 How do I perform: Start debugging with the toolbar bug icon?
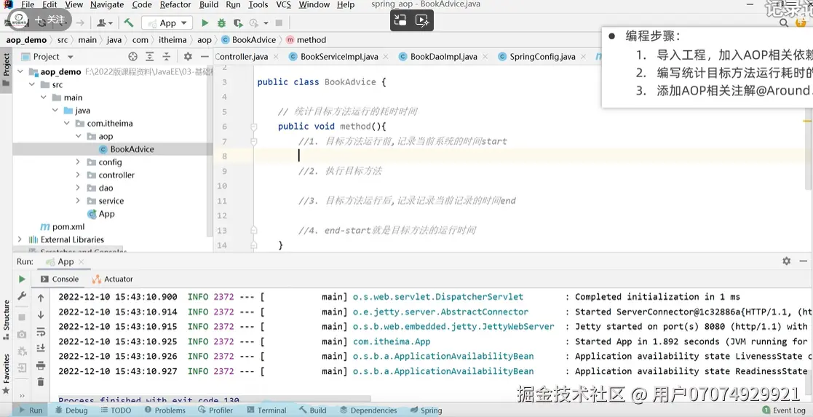pos(221,23)
